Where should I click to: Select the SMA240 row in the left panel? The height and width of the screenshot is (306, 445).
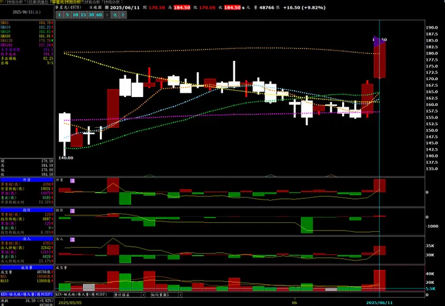pos(26,45)
